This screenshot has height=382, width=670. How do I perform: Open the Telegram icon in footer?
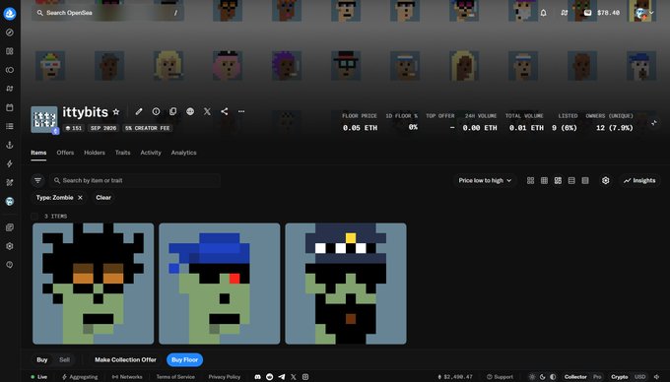(282, 377)
